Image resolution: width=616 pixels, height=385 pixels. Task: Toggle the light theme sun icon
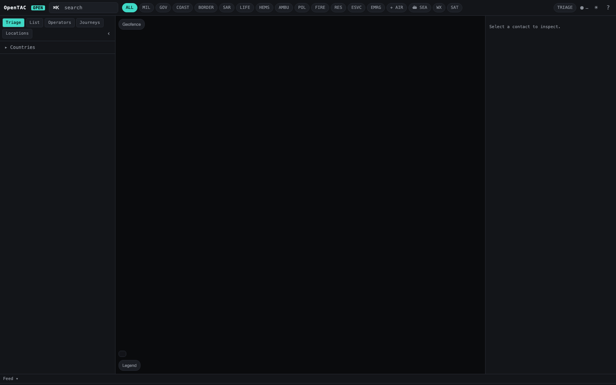pos(596,8)
